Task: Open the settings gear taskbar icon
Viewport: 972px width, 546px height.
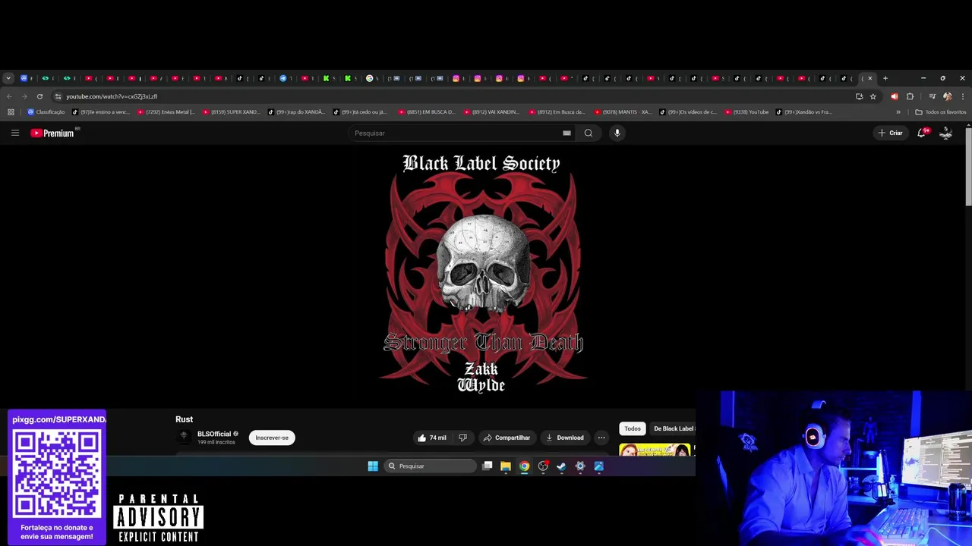Action: tap(580, 466)
